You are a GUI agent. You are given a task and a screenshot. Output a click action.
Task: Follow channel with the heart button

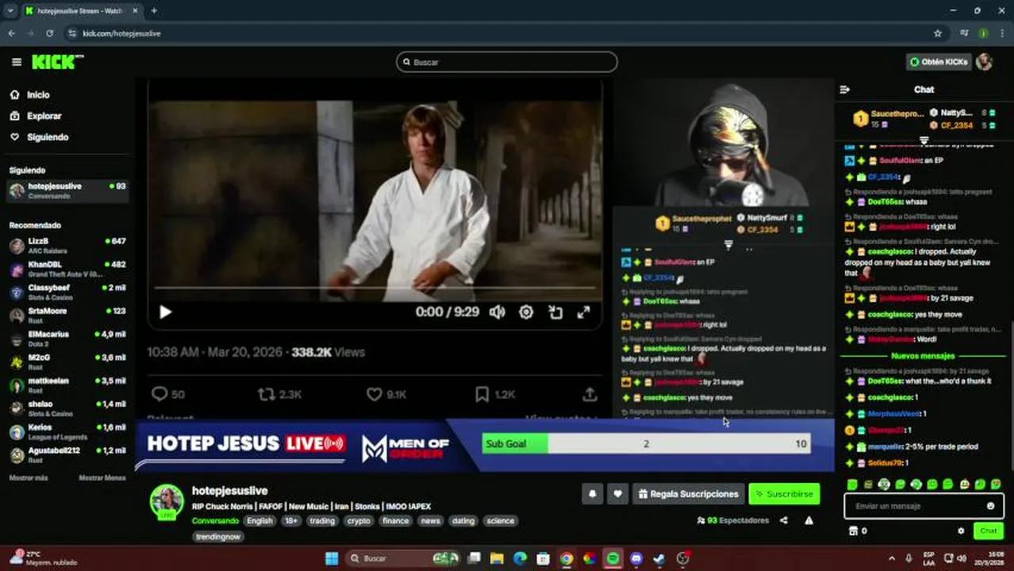[x=617, y=494]
